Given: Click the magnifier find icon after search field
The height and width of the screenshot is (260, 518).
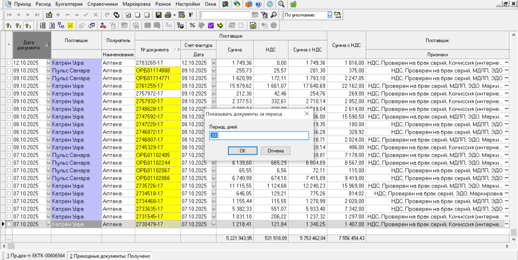Looking at the screenshot, I should (x=274, y=15).
